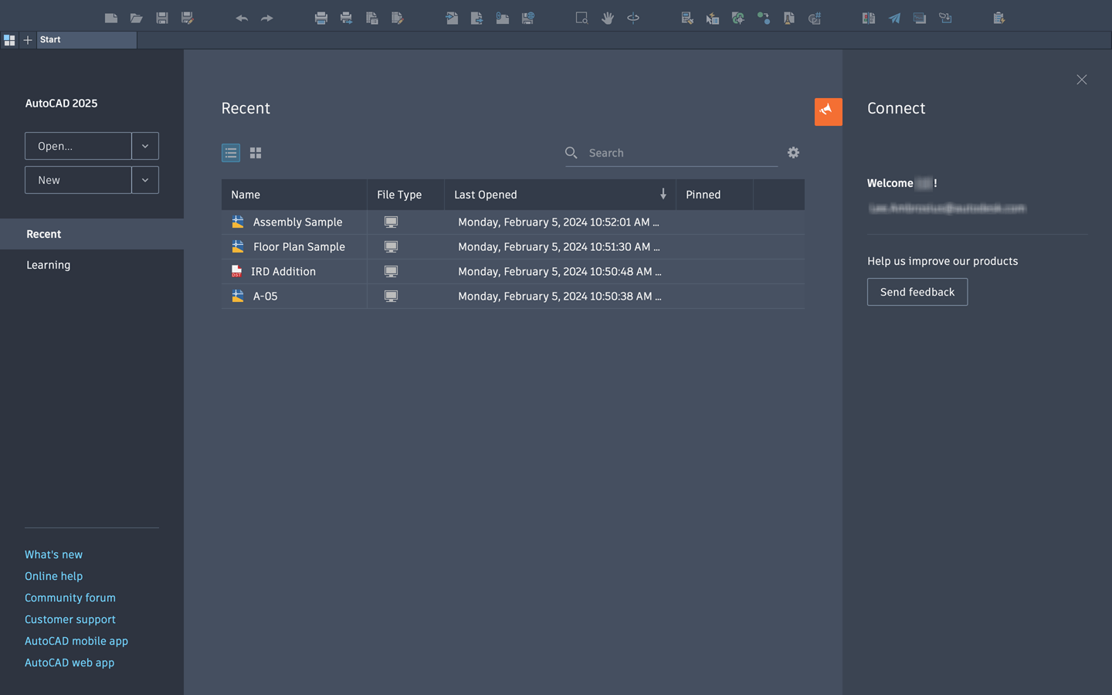Switch Recent files to grid view
This screenshot has width=1112, height=695.
pyautogui.click(x=256, y=153)
